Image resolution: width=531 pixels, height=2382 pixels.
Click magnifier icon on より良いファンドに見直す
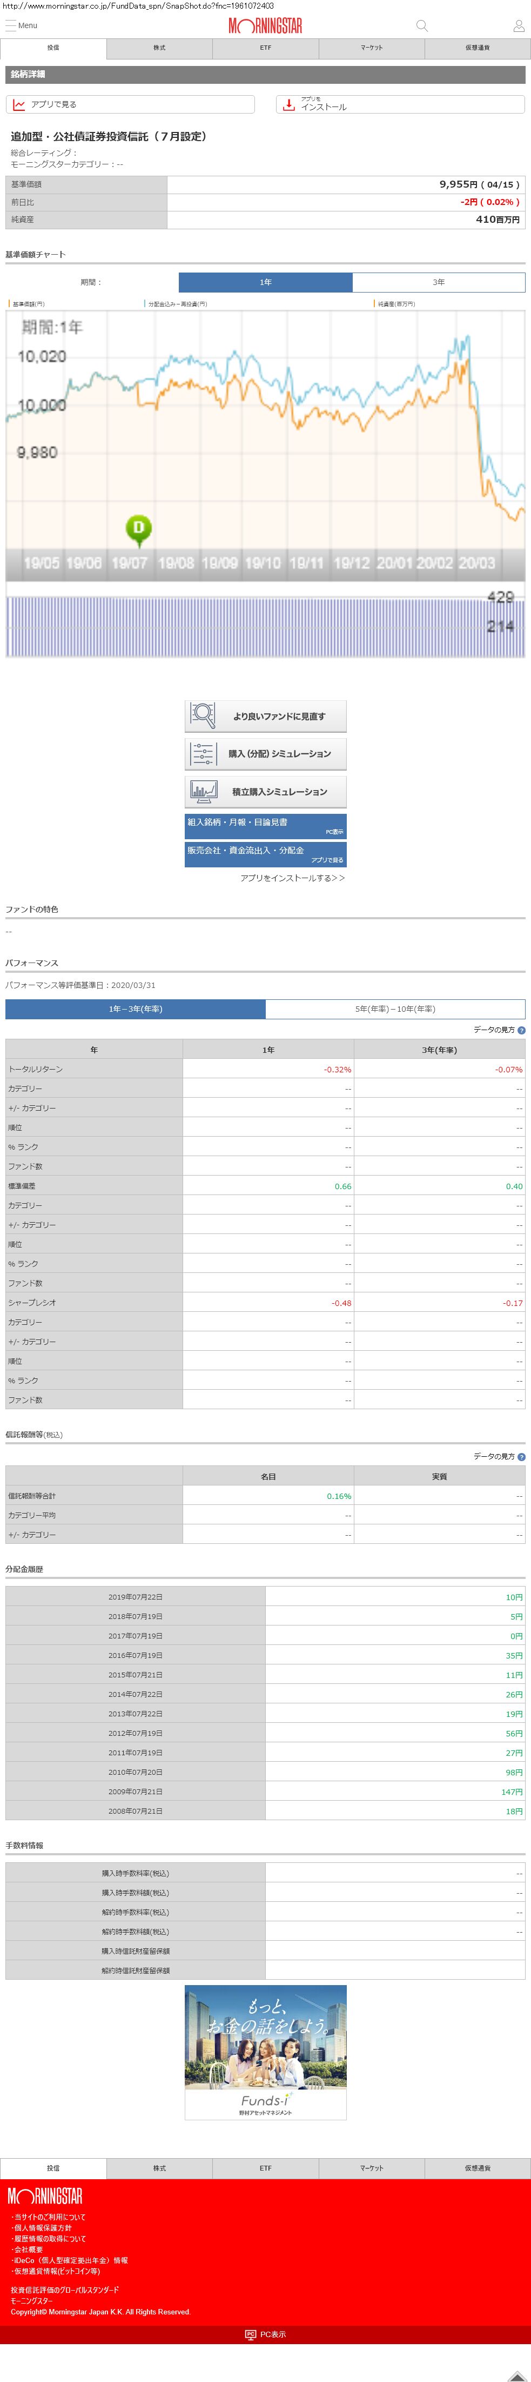[202, 716]
